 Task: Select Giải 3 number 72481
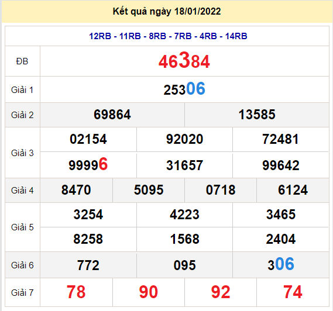coord(280,139)
